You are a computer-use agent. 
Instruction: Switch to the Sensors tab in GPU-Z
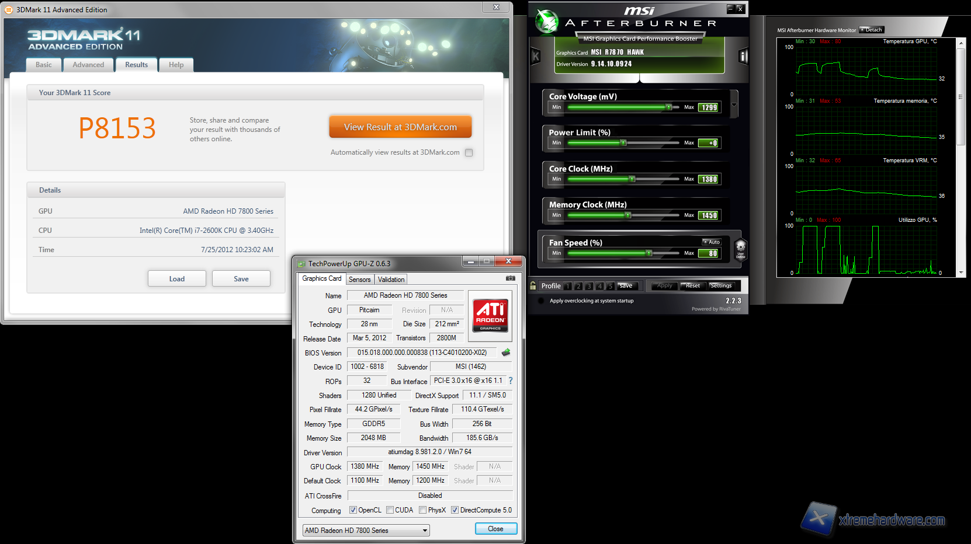[x=360, y=280]
